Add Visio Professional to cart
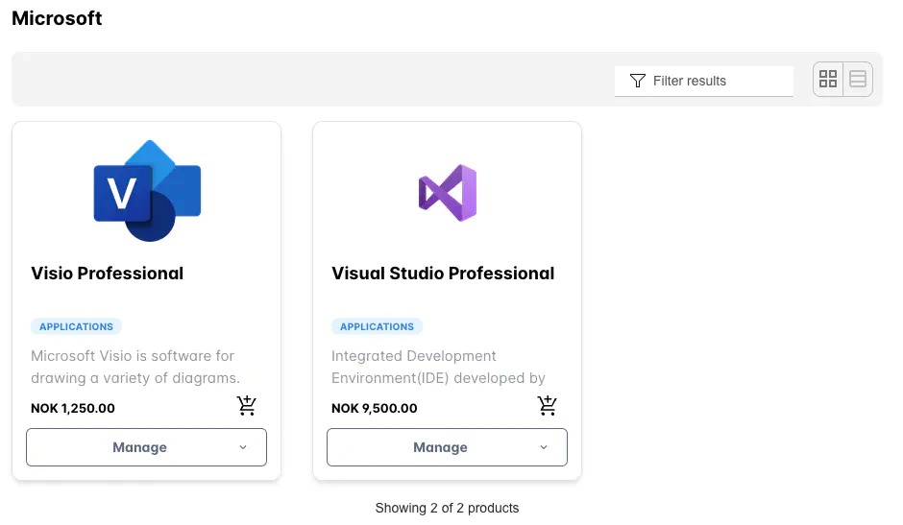 click(247, 406)
